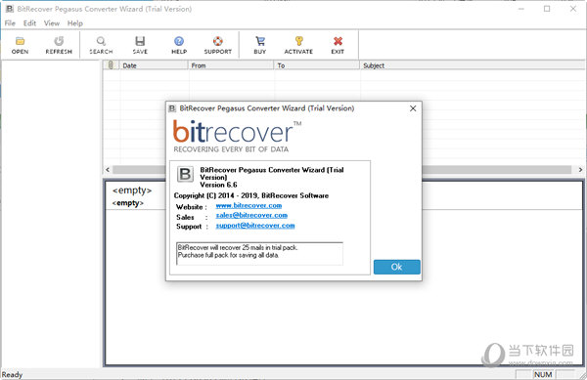Minimize the main application window
Screen dimensions: 587x380
point(521,9)
